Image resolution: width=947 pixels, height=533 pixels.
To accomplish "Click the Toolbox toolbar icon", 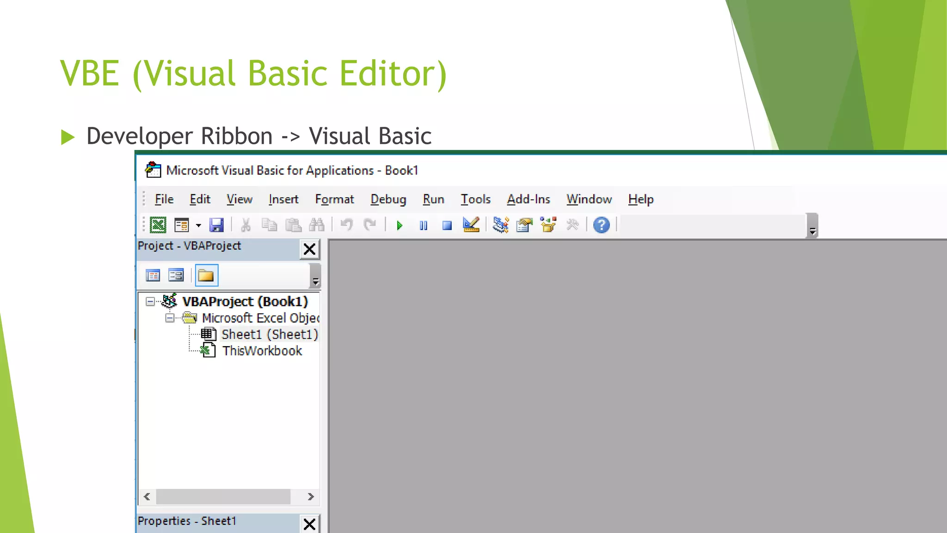I will pos(572,225).
